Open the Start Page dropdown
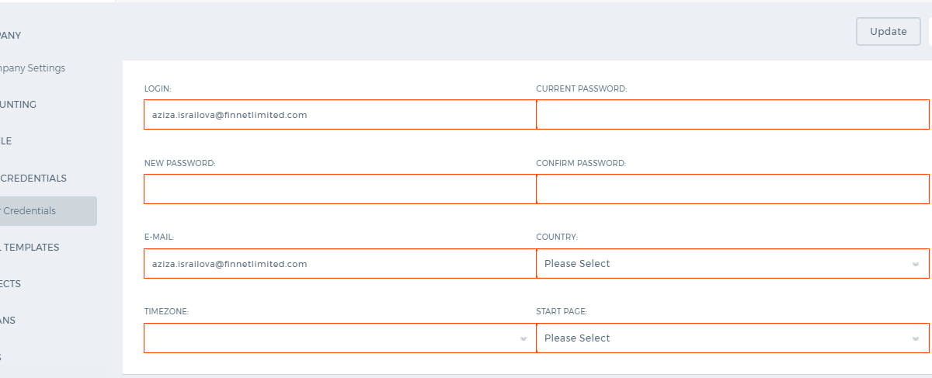 coord(732,338)
